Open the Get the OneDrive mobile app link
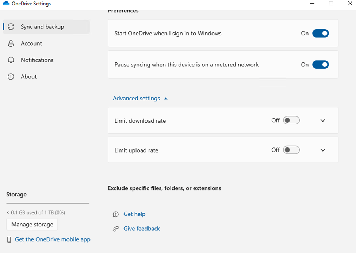356x253 pixels. [x=53, y=239]
